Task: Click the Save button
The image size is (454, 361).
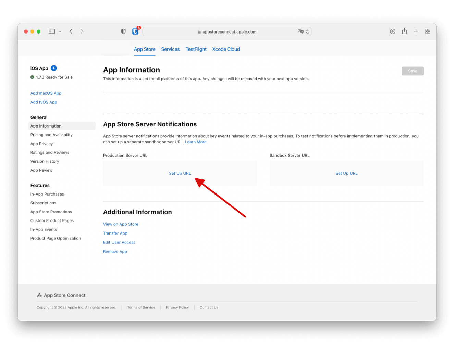Action: [413, 71]
